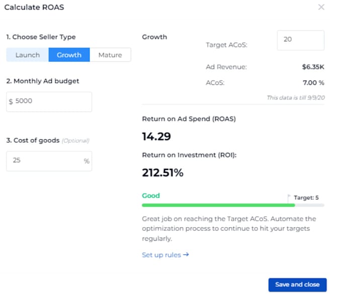Click the arrow icon beside Set up rules
Image resolution: width=342 pixels, height=294 pixels.
pyautogui.click(x=186, y=255)
